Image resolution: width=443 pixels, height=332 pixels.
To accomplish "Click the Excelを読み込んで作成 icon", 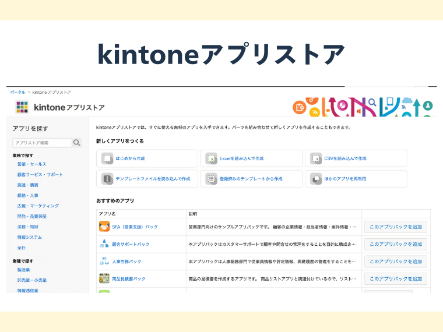I will (x=211, y=158).
